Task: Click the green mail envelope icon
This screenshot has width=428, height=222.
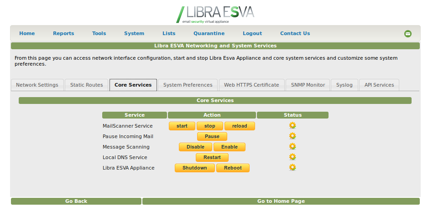Action: [x=408, y=34]
